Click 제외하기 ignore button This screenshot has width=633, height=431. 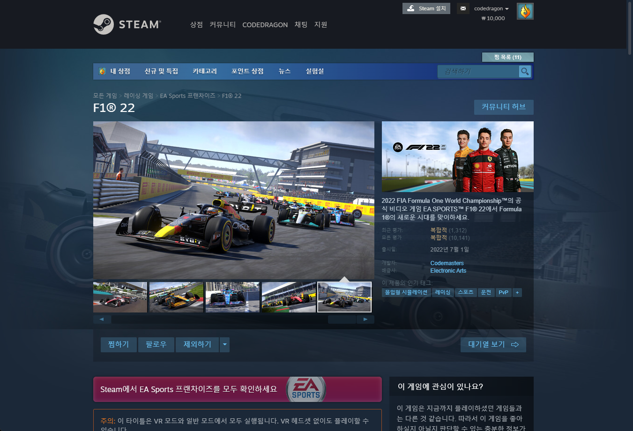[197, 345]
